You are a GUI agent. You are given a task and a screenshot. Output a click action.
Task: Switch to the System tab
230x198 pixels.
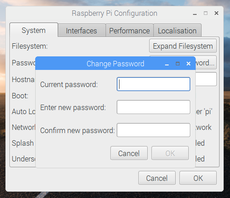[34, 30]
